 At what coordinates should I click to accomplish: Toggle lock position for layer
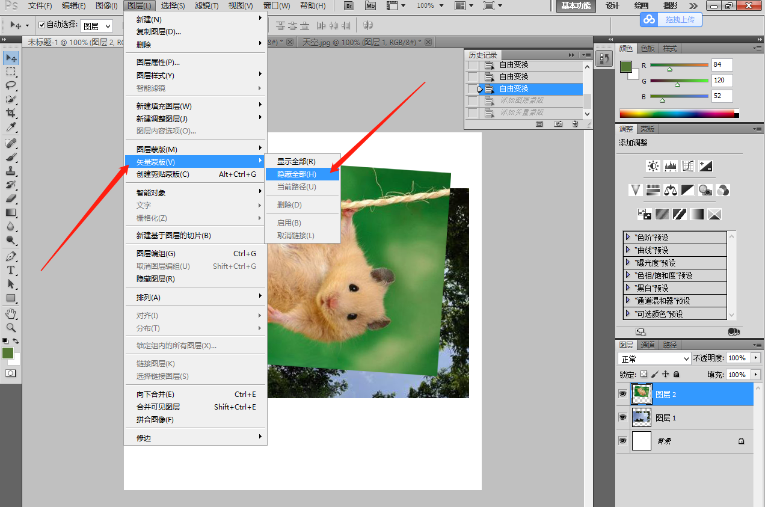[665, 374]
